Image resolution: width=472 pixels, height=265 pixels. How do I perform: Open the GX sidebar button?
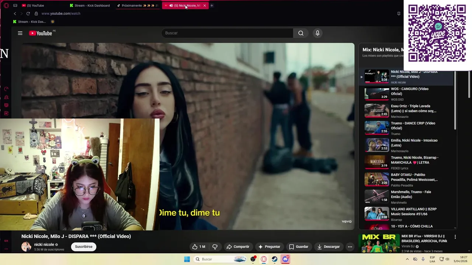[x=6, y=241]
